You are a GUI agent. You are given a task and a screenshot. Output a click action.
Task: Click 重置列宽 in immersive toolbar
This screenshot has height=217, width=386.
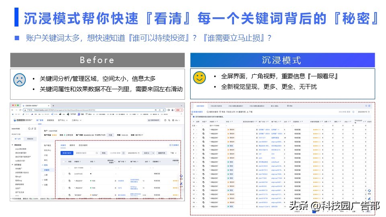pos(240,112)
